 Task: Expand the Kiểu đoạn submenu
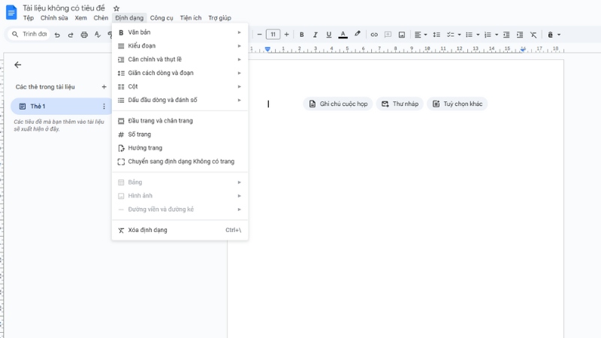click(x=180, y=46)
